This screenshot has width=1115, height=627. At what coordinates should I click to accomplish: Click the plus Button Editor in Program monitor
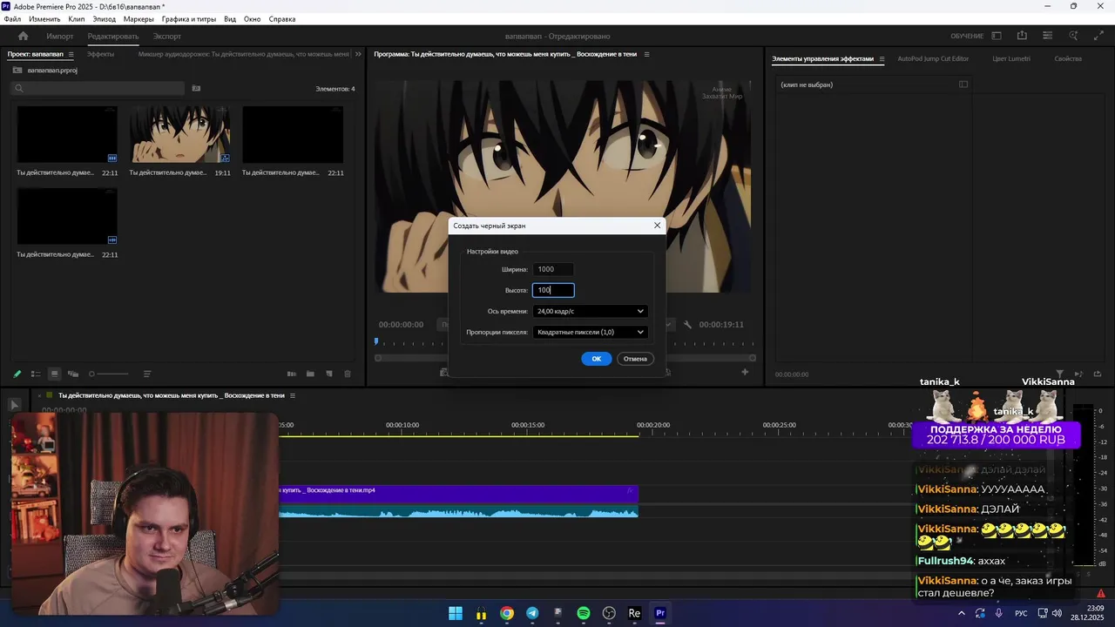745,372
